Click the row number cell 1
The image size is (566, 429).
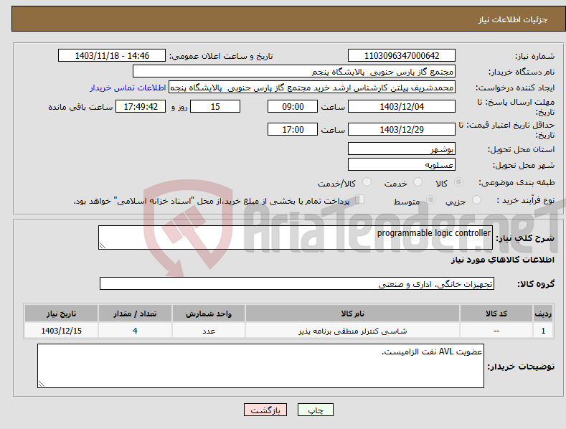pyautogui.click(x=543, y=331)
